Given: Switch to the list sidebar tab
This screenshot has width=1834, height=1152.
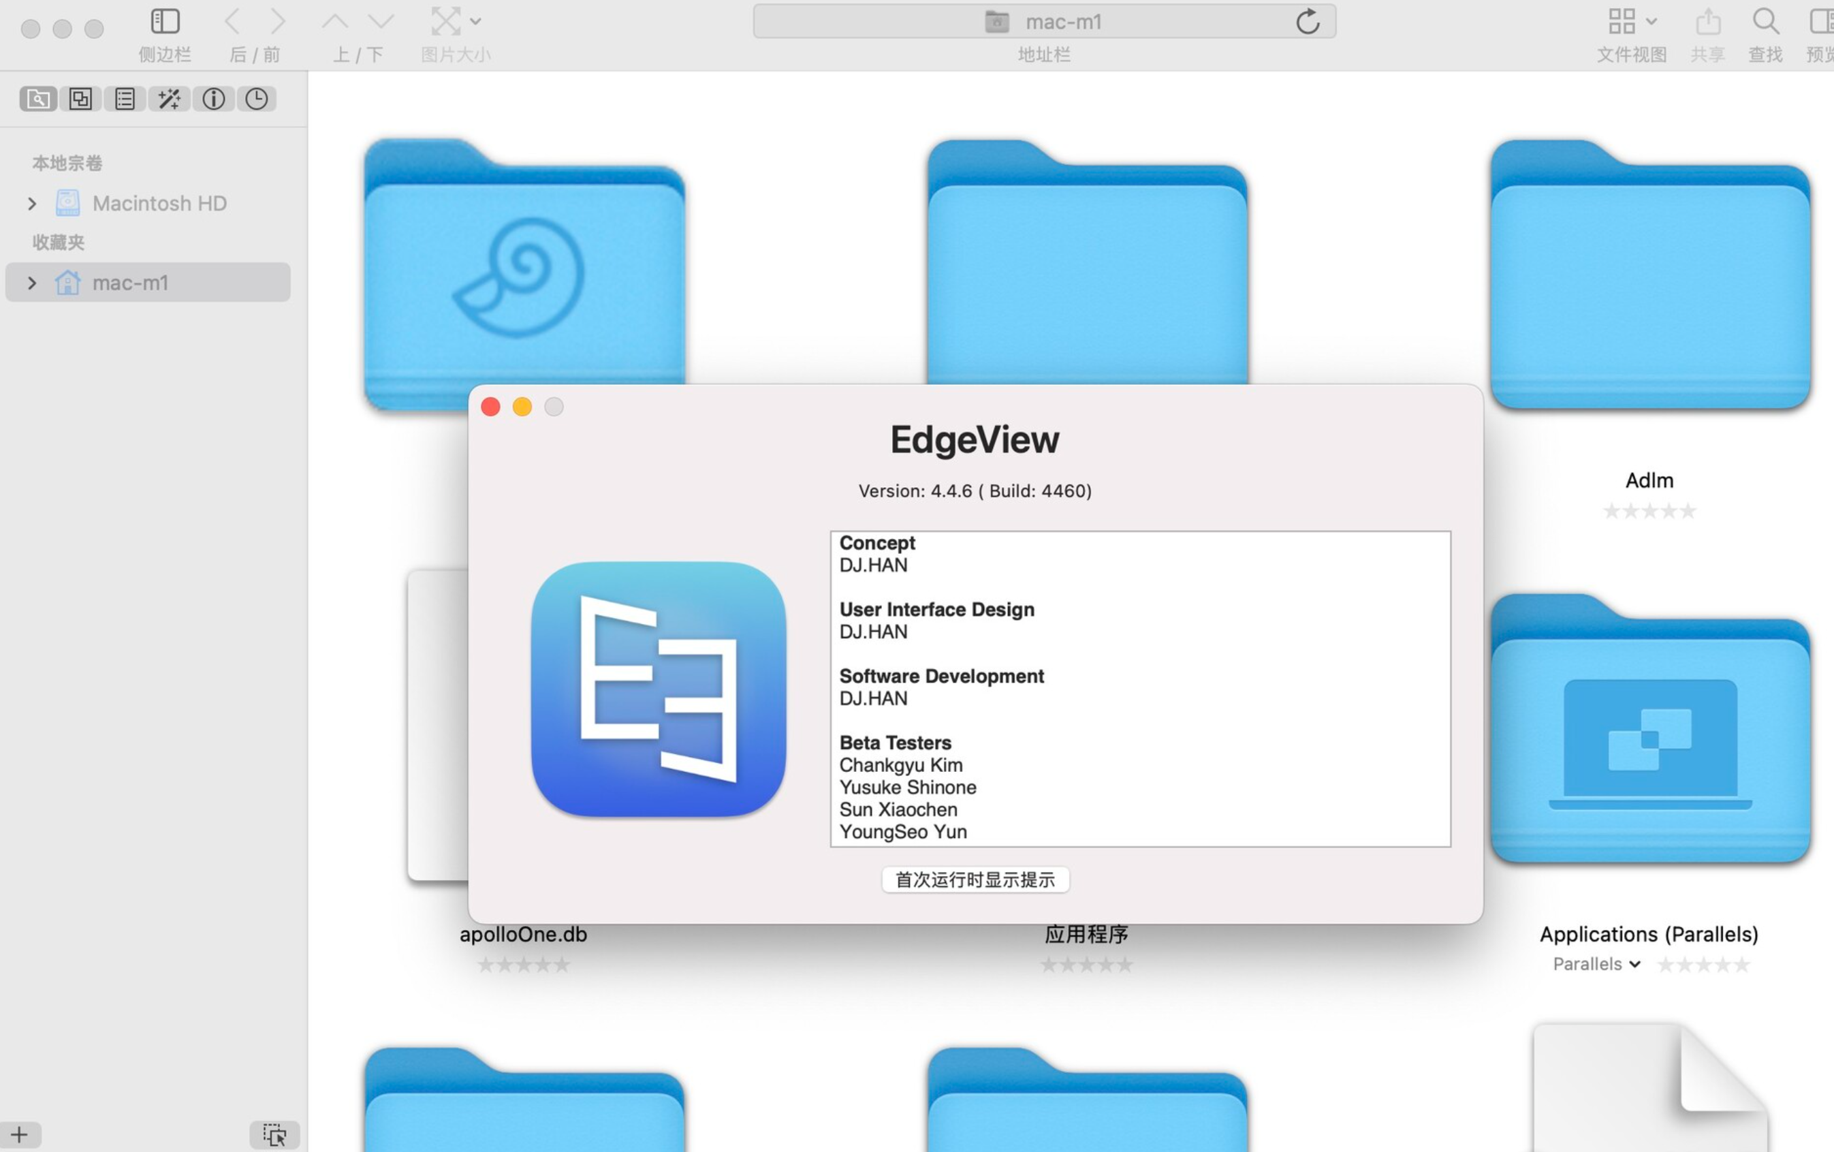Looking at the screenshot, I should click(x=125, y=99).
